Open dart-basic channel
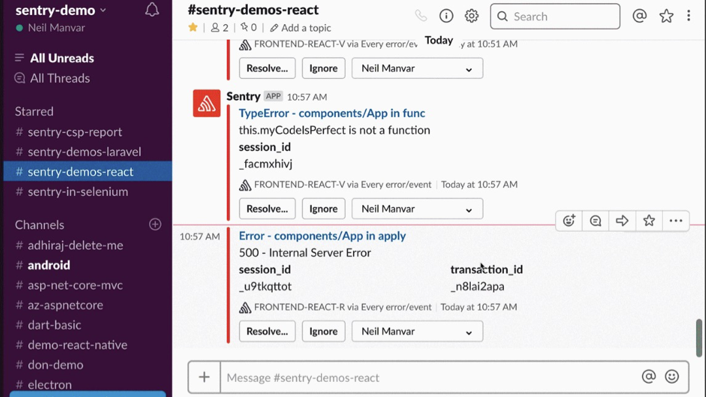The height and width of the screenshot is (397, 706). (88, 325)
